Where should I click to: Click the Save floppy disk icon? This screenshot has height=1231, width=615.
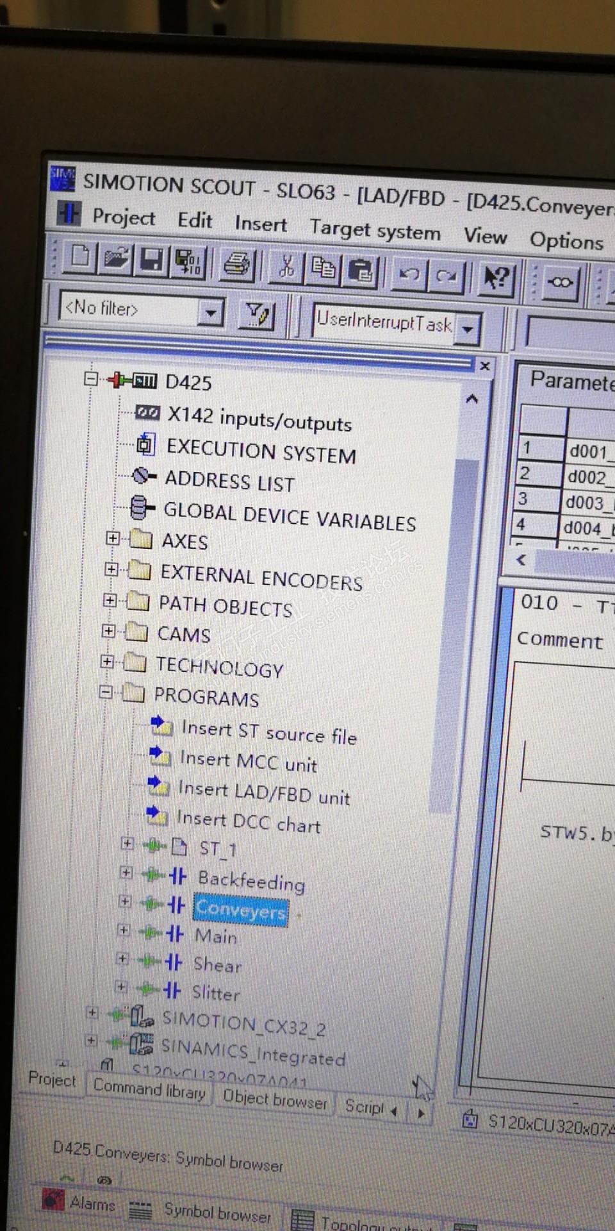tap(151, 260)
